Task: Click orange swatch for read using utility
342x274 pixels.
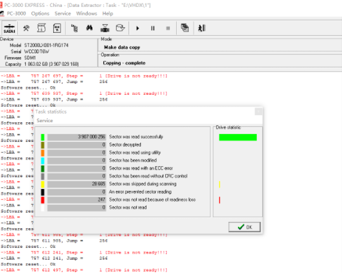Action: pyautogui.click(x=43, y=153)
